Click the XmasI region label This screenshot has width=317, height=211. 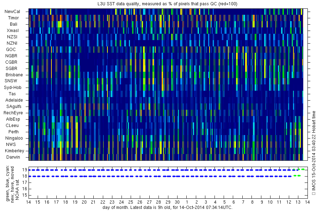[13, 31]
